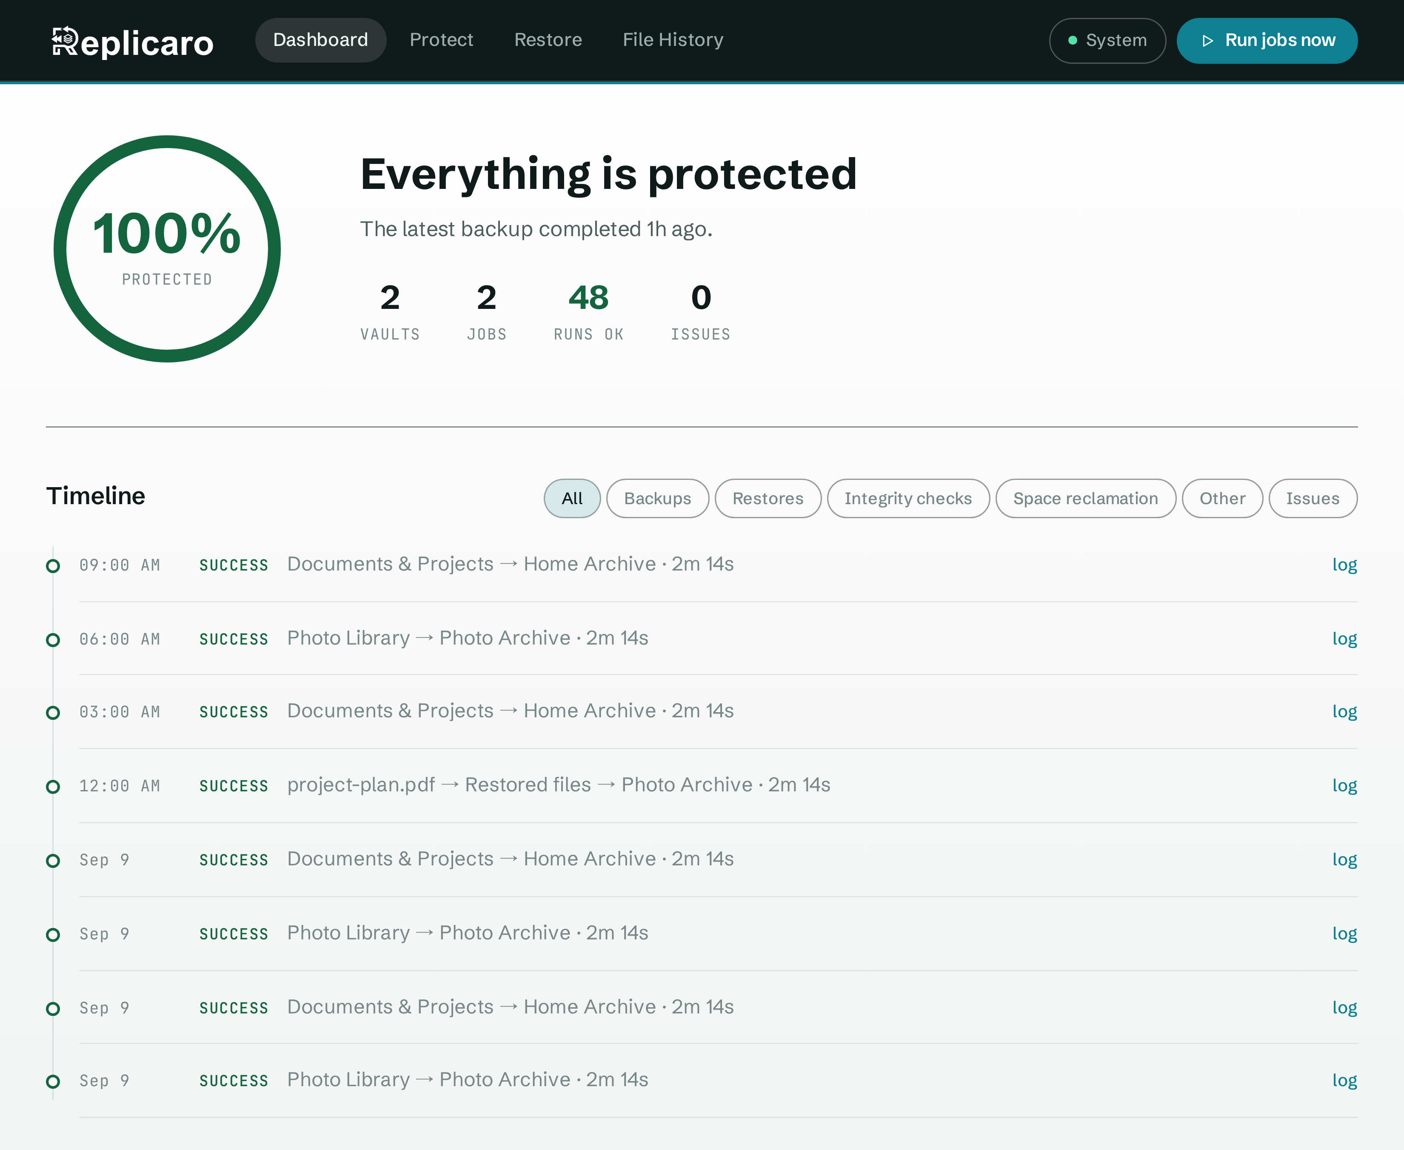Click 'The latest backup completed 1h ago.'
1404x1150 pixels.
coord(536,229)
